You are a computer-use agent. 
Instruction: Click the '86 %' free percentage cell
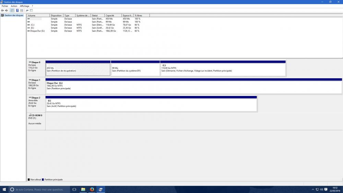pyautogui.click(x=137, y=28)
